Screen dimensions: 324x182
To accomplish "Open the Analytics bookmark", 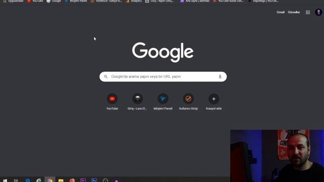I will coord(134,1).
